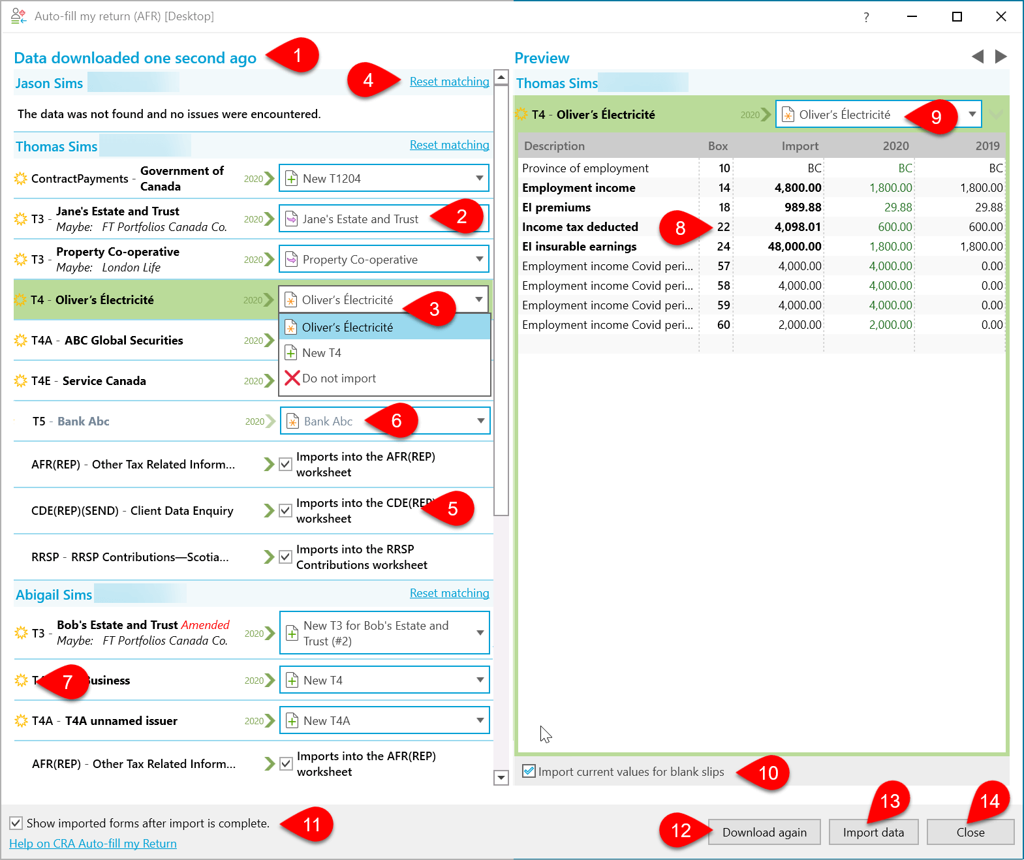The height and width of the screenshot is (860, 1024).
Task: Click the sun icon beside ContractPayments row
Action: click(x=21, y=178)
